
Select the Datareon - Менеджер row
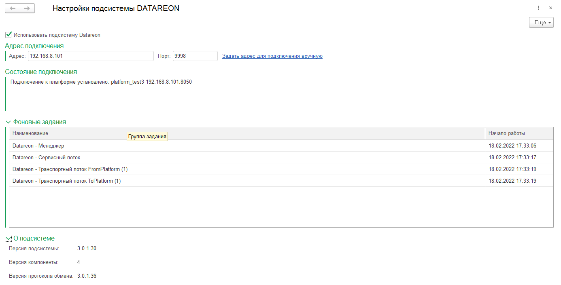click(x=38, y=146)
